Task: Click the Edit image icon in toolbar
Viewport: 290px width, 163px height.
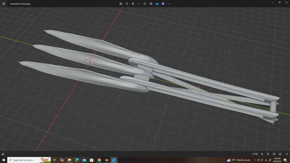Action: coord(121,4)
